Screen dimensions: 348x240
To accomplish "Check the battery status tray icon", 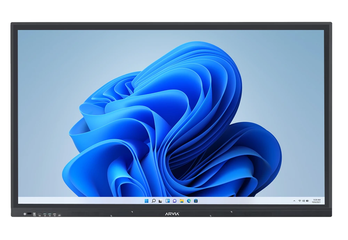I will [x=307, y=201].
